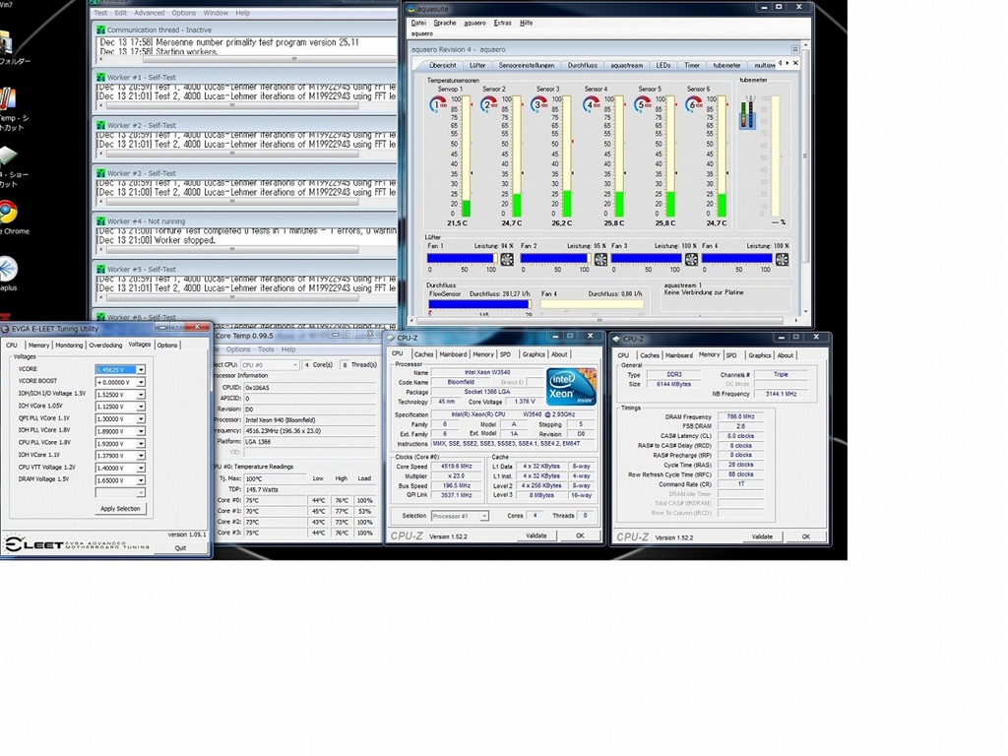The width and height of the screenshot is (1008, 756).
Task: Open the VCORE BOOST dropdown
Action: pos(141,382)
